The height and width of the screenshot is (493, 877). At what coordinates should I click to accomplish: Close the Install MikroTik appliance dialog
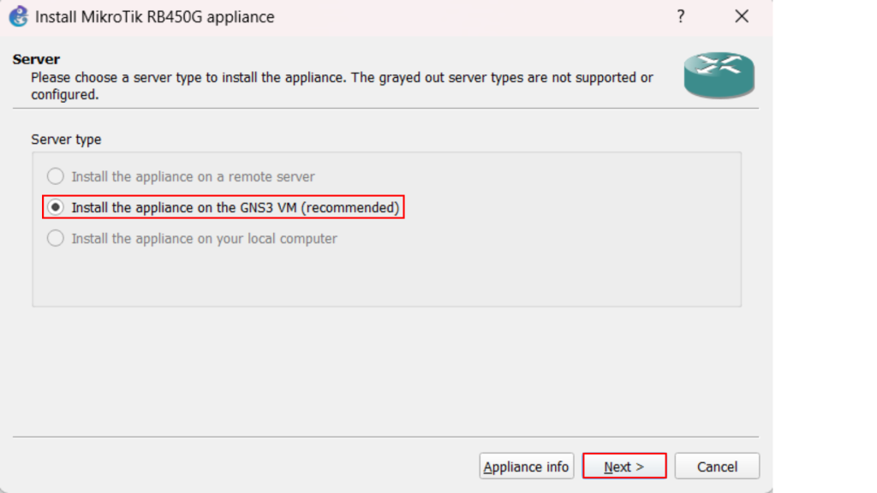pos(742,16)
